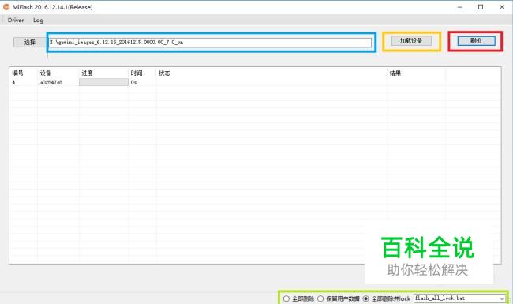This screenshot has height=304, width=513.
Task: Click the 结果 column header
Action: [x=395, y=73]
